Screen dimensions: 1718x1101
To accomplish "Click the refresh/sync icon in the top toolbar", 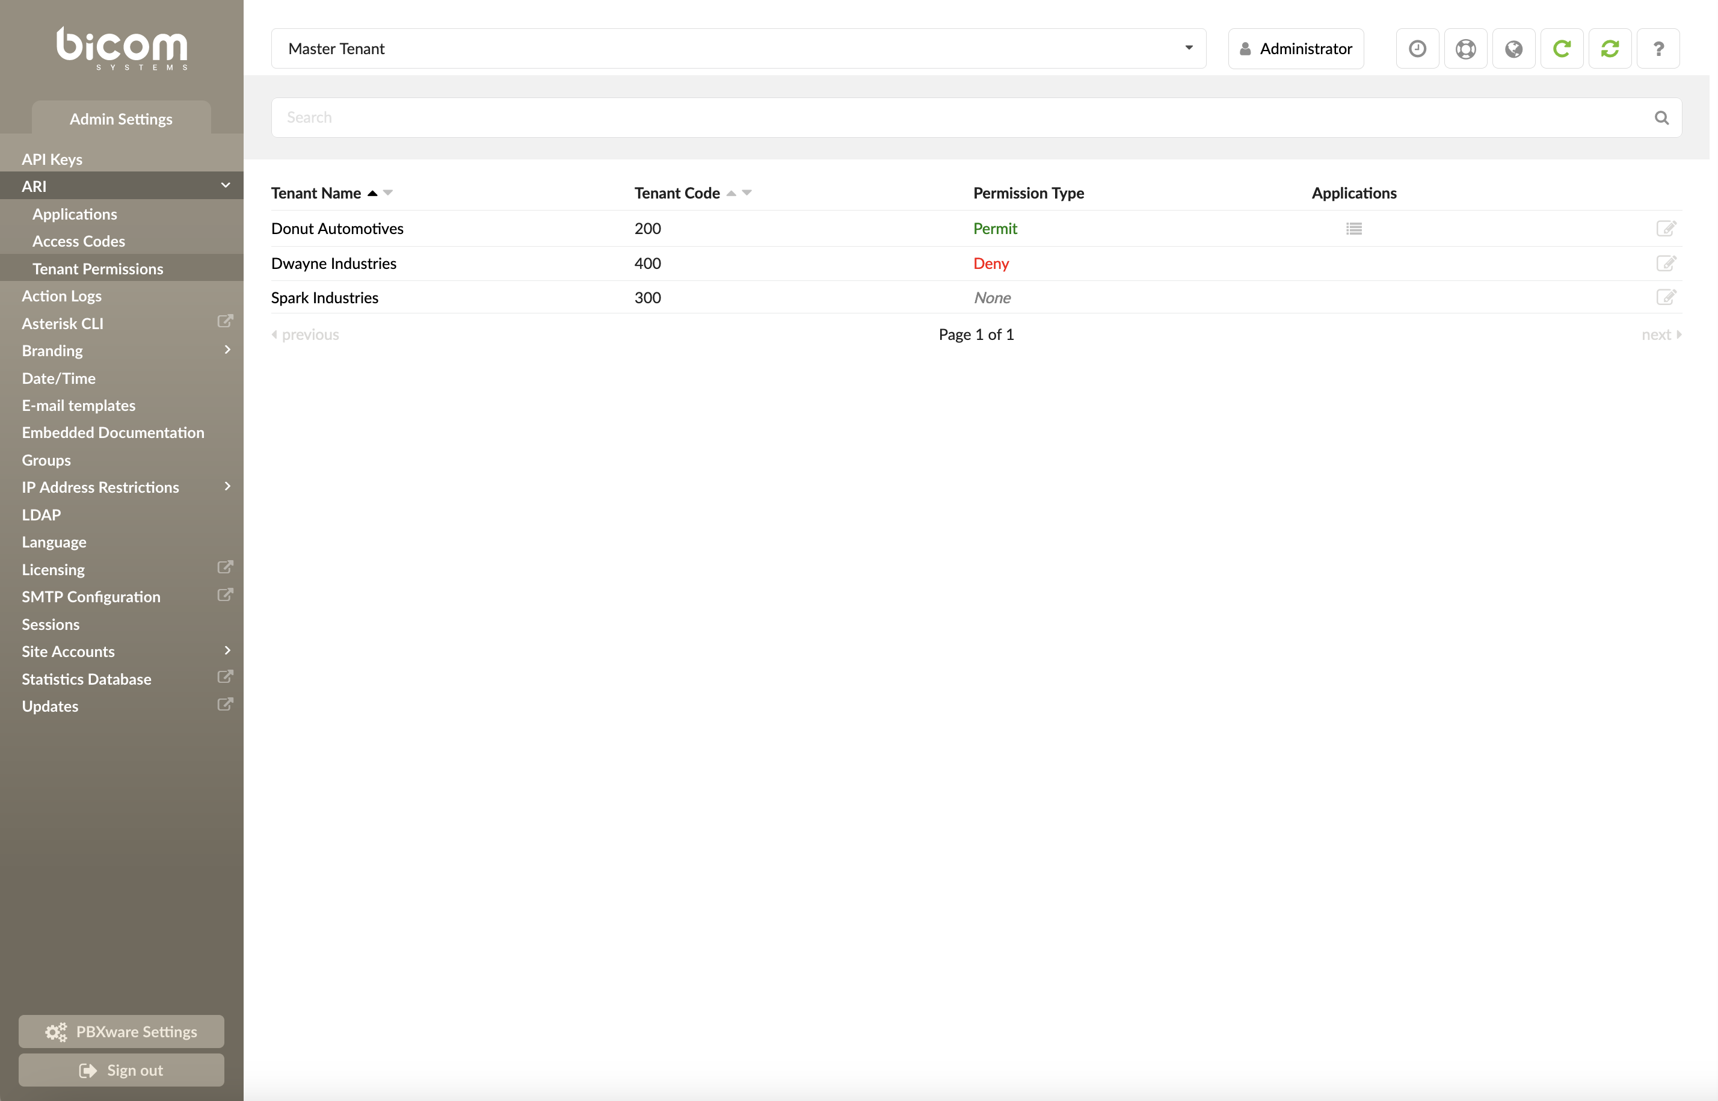I will pos(1609,48).
